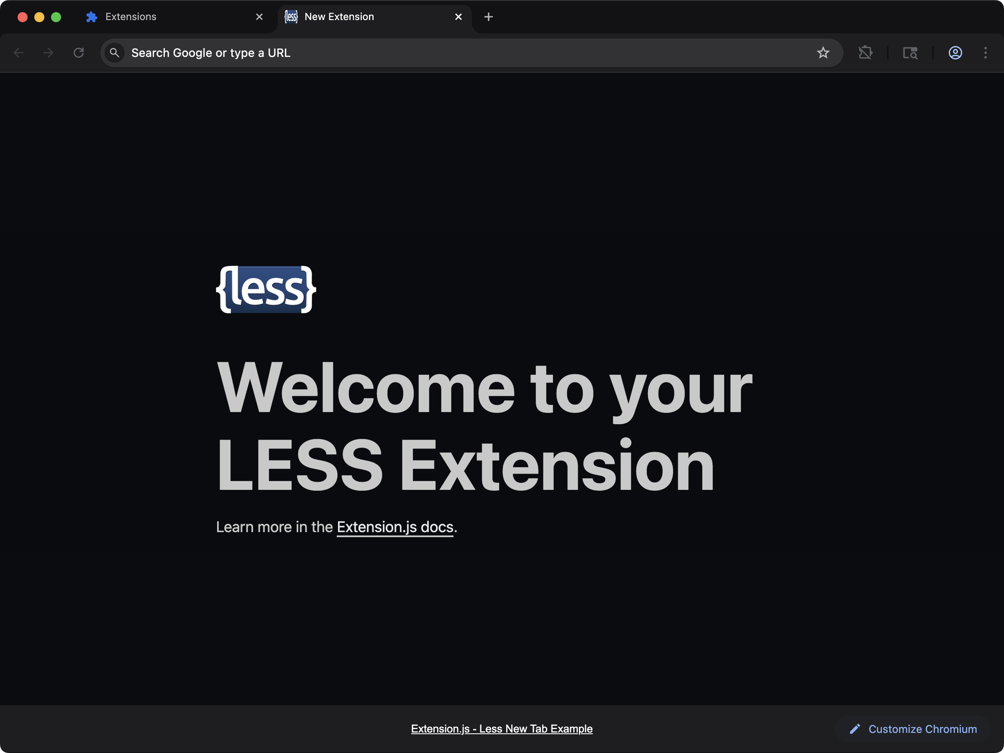Focus the Search Google or type a URL field

(471, 53)
